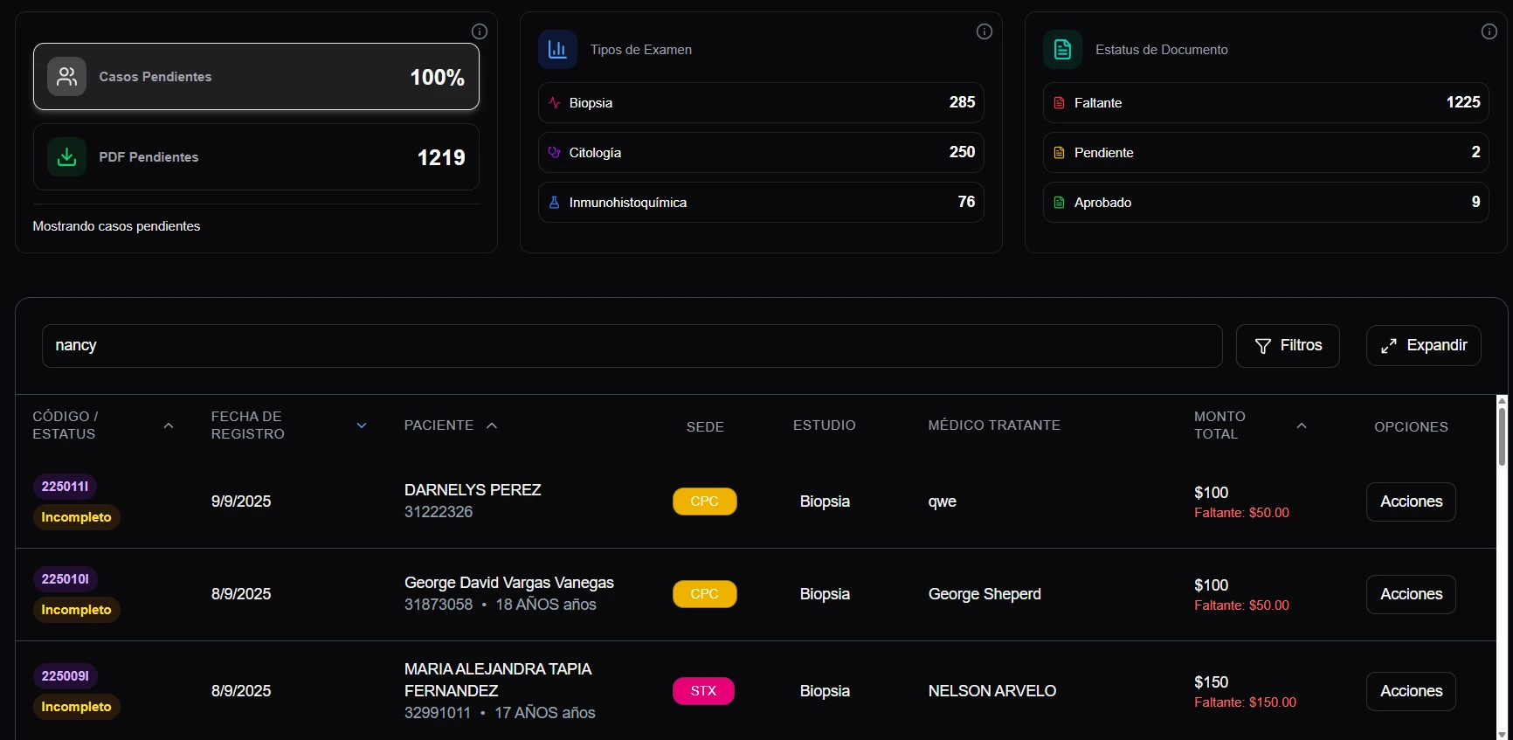
Task: Click doctor name qwe
Action: [x=943, y=501]
